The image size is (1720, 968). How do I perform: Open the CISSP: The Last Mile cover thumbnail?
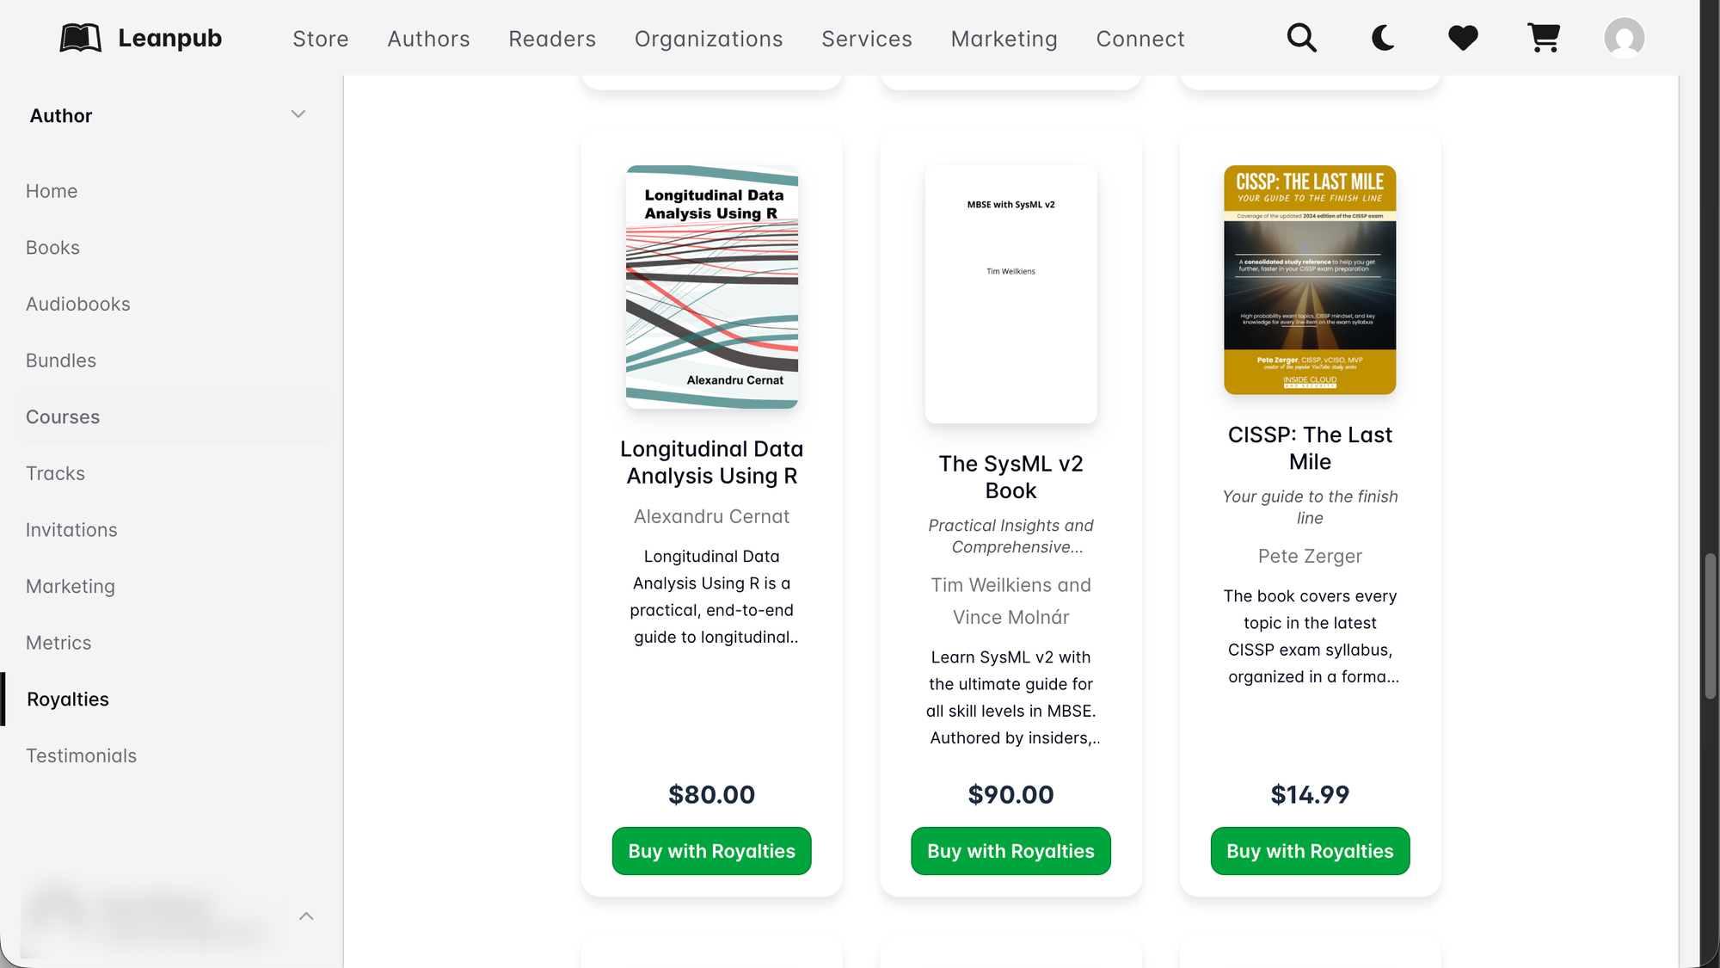click(x=1310, y=280)
